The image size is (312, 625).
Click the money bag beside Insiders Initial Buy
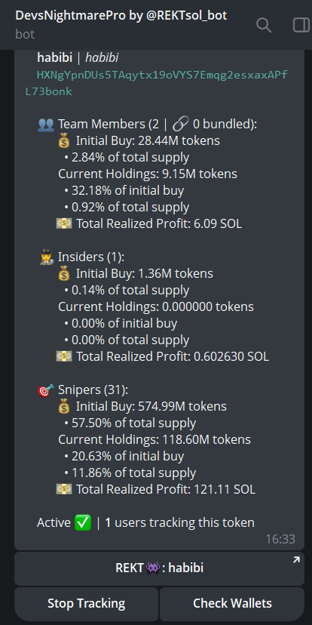[63, 274]
